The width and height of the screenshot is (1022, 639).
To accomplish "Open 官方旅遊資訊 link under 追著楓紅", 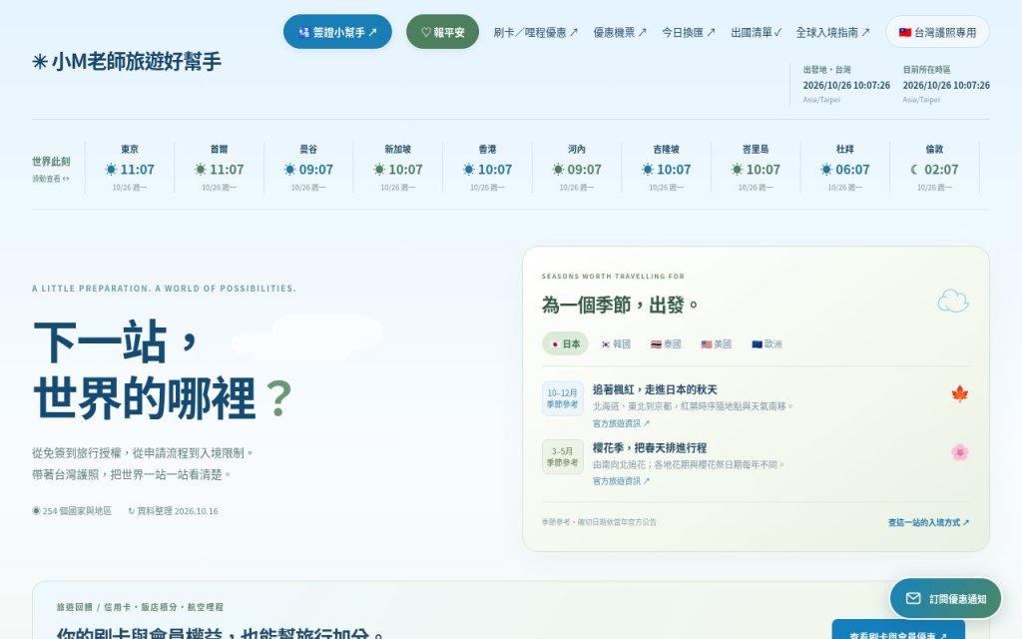I will click(x=621, y=423).
